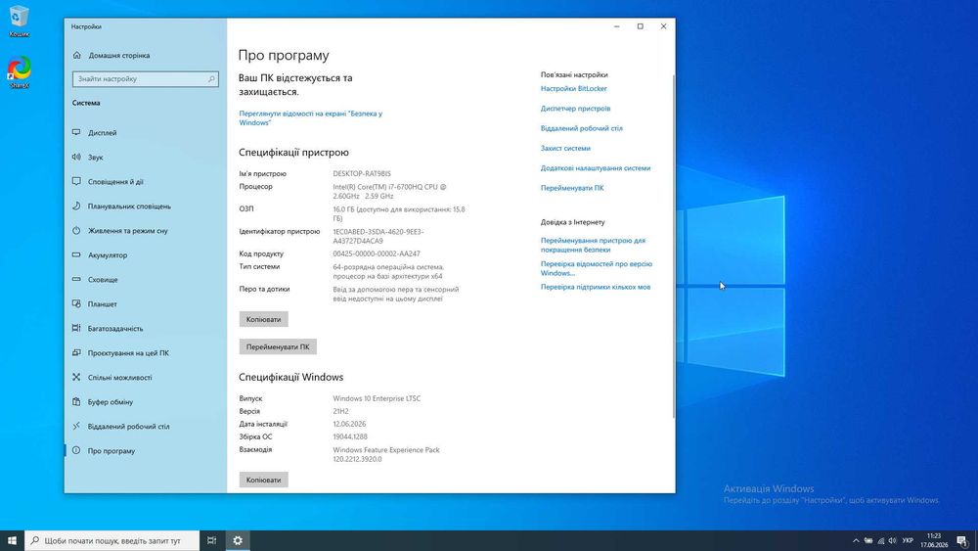Screen dimensions: 978x551
Task: Click the product code 00425-00000-00002-AA247
Action: tap(377, 254)
